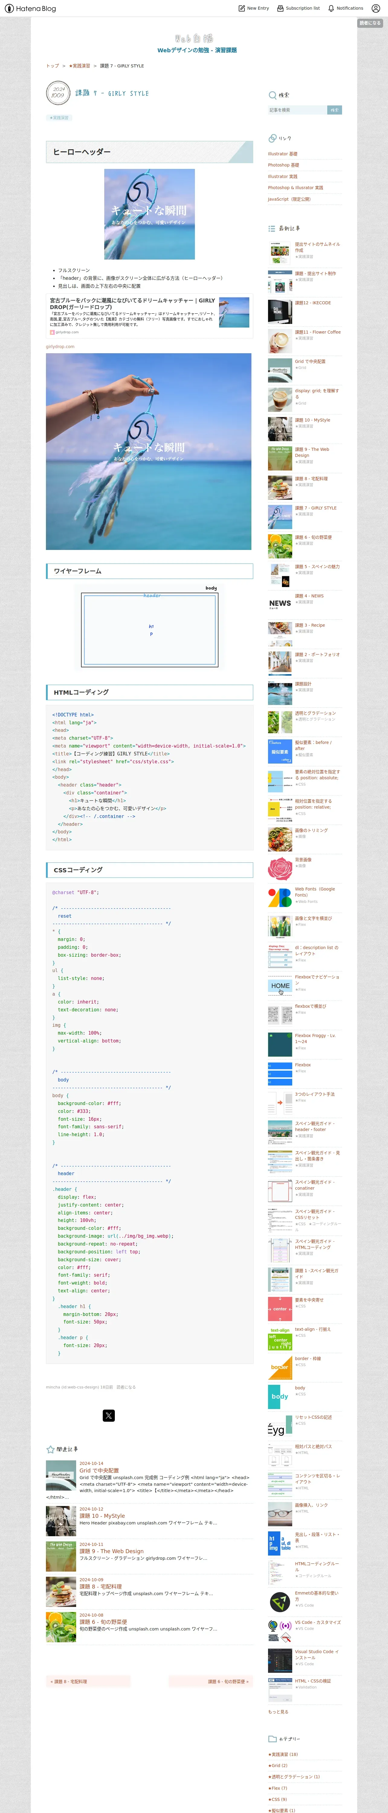Go to トップ in the breadcrumb
The width and height of the screenshot is (388, 1813).
coord(53,66)
